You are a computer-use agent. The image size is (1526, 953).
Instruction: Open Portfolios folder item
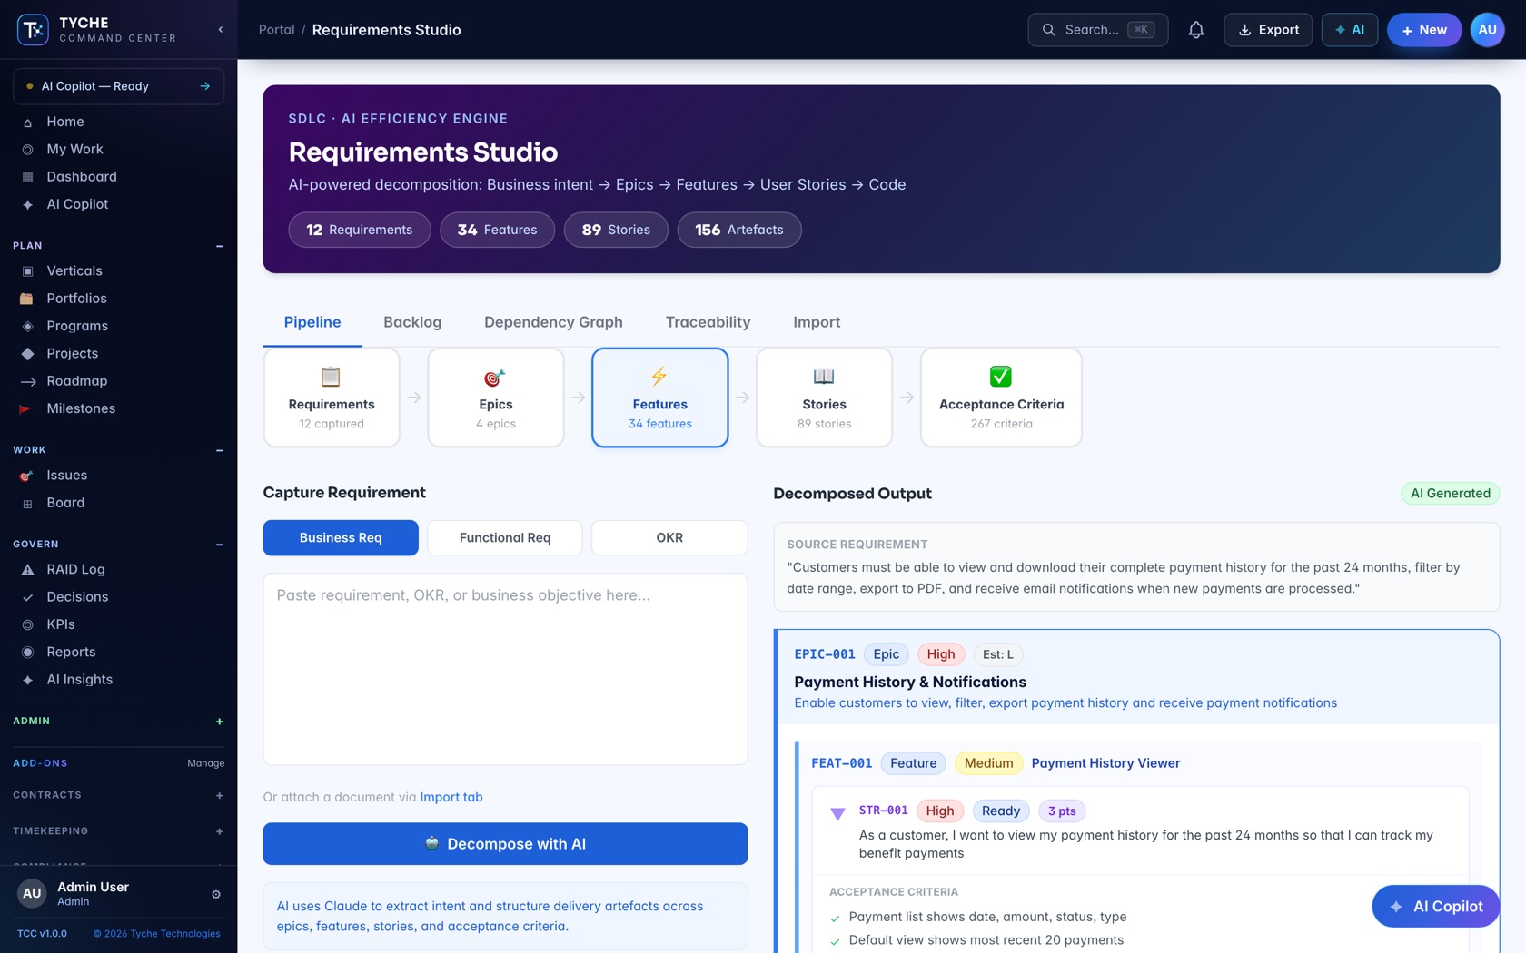coord(118,299)
